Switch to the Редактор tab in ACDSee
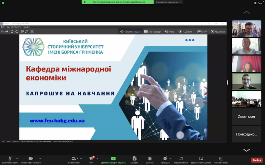Screen dimensions: 265x165 [x=218, y=31]
